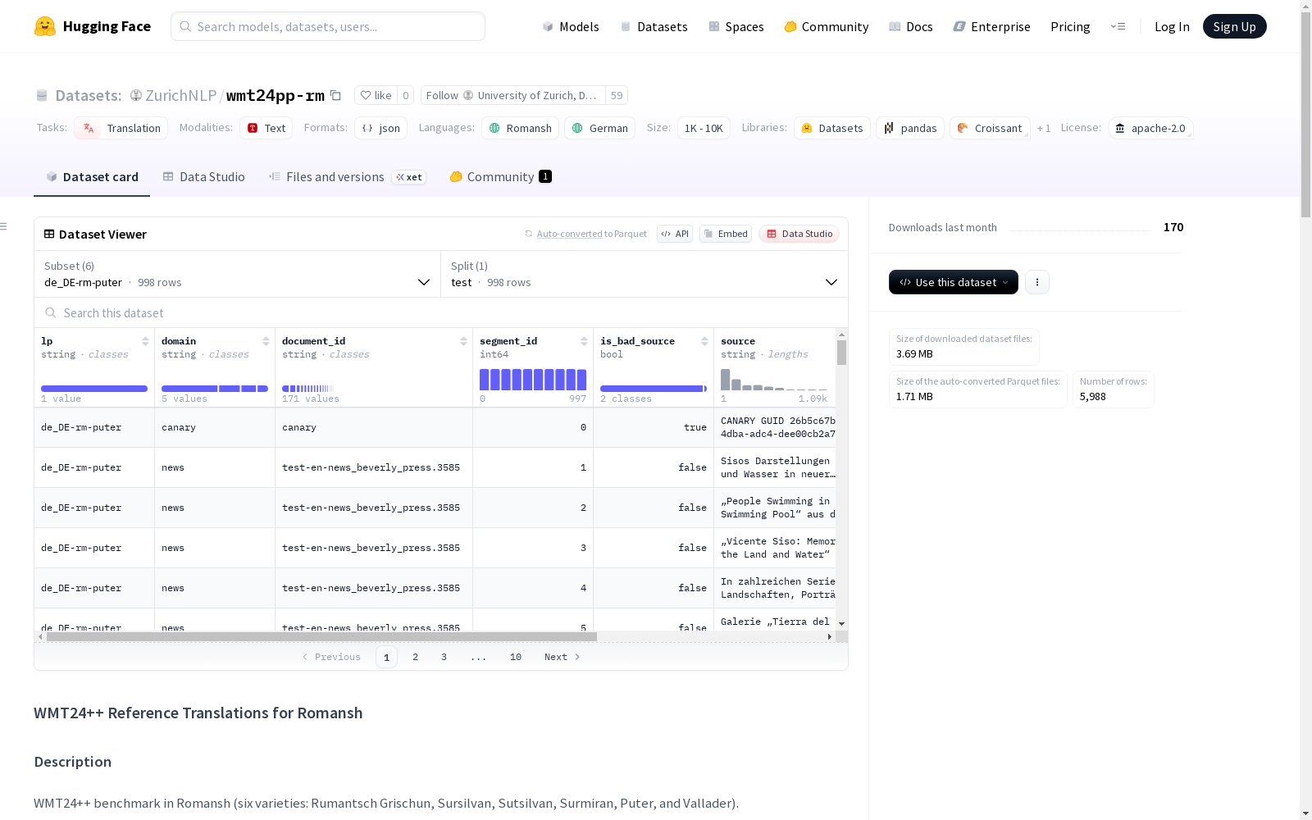1312x820 pixels.
Task: Jump to page 10 of dataset rows
Action: pos(516,657)
